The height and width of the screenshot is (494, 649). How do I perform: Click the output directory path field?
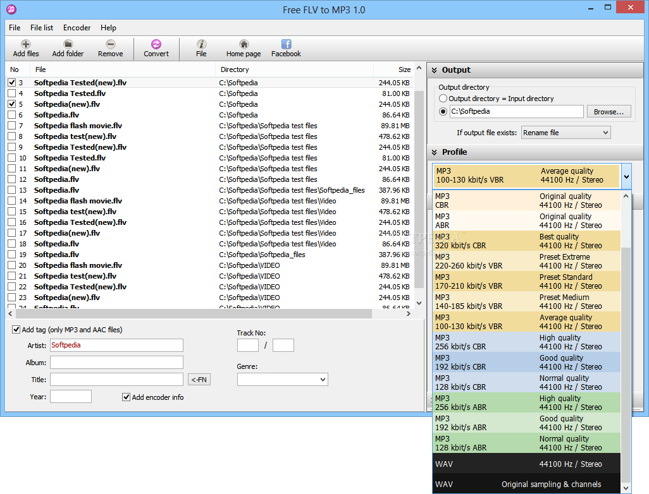517,112
